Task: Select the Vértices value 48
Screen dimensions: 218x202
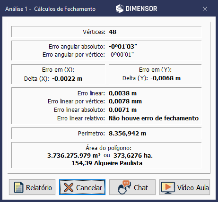Action: click(x=113, y=32)
